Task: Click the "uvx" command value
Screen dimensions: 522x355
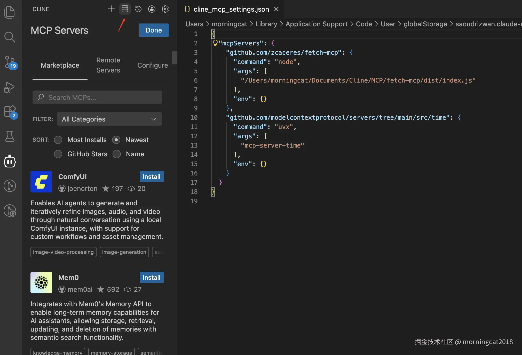Action: tap(284, 127)
